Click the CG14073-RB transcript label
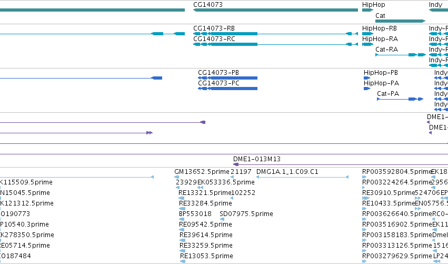The image size is (448, 264). pyautogui.click(x=214, y=28)
